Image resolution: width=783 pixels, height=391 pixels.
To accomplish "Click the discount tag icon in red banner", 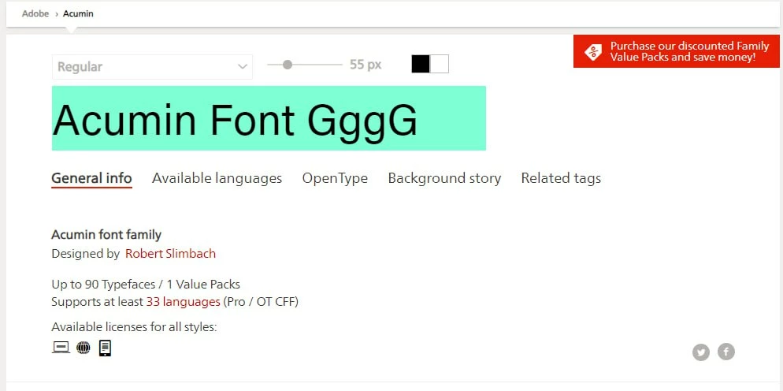I will click(593, 51).
